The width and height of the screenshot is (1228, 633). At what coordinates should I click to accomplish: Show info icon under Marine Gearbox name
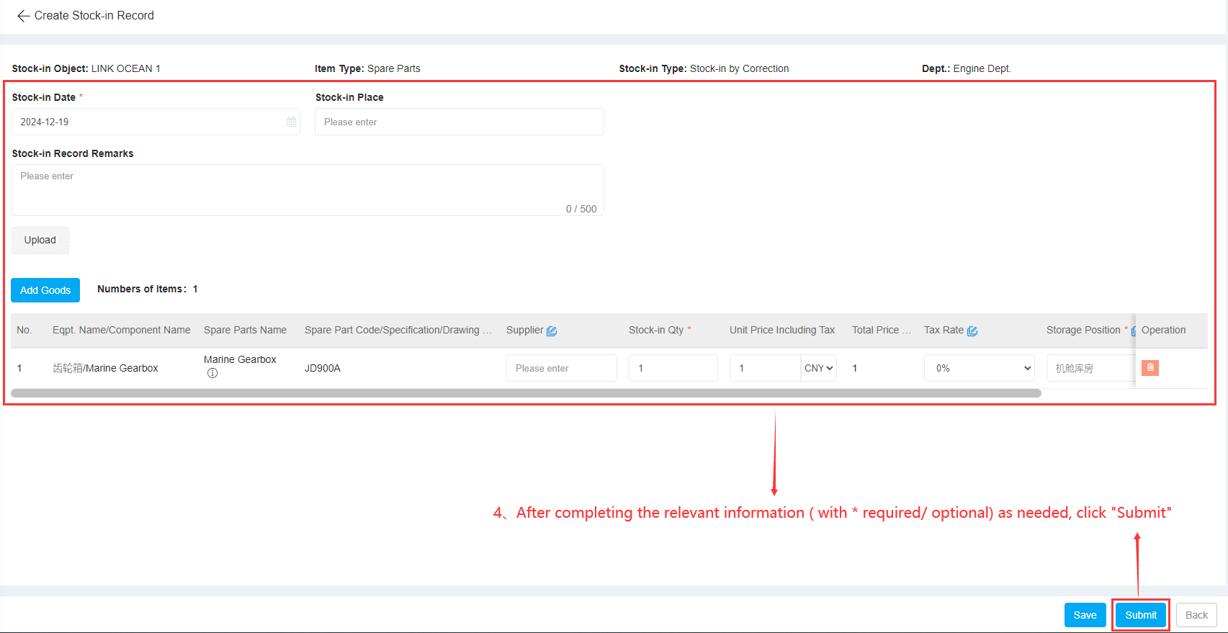[212, 373]
